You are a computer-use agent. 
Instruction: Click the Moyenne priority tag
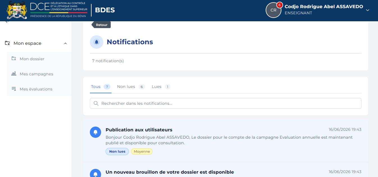tap(142, 152)
